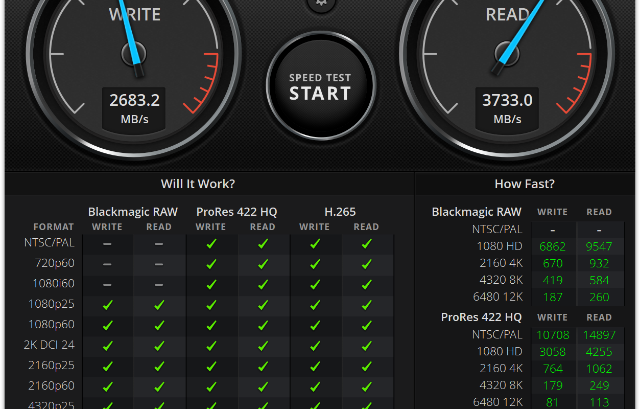
Task: Select the 1080p60 format row label
Action: [x=51, y=325]
